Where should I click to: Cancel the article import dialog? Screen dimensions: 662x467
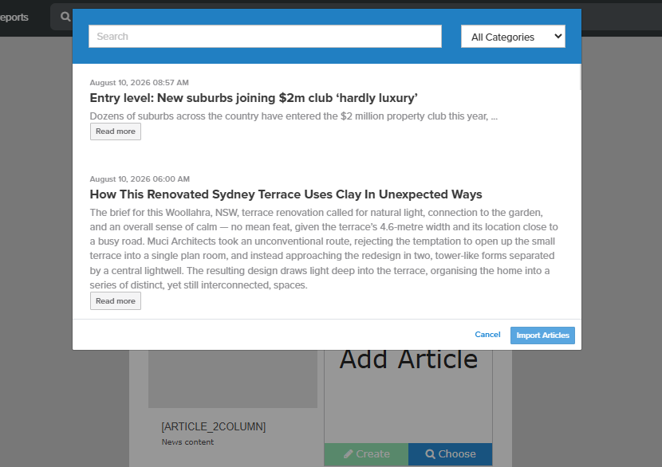point(487,335)
